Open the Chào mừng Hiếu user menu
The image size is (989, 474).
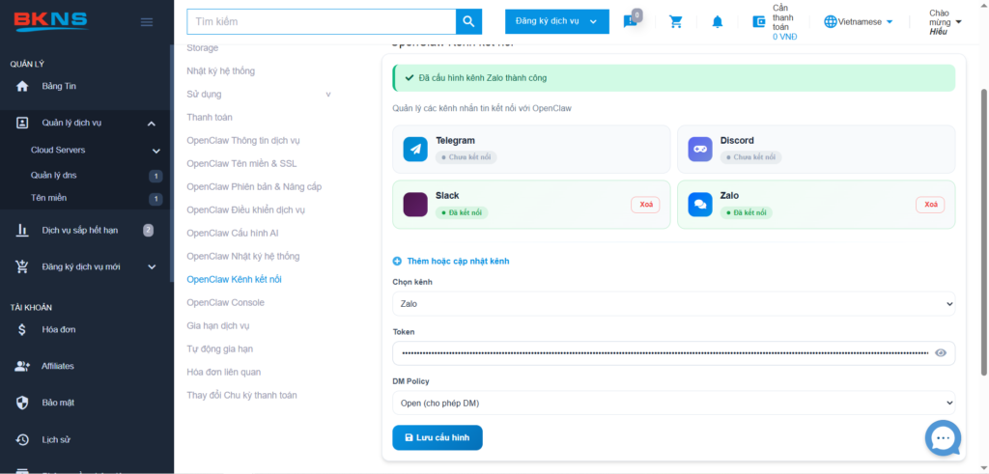pyautogui.click(x=945, y=22)
